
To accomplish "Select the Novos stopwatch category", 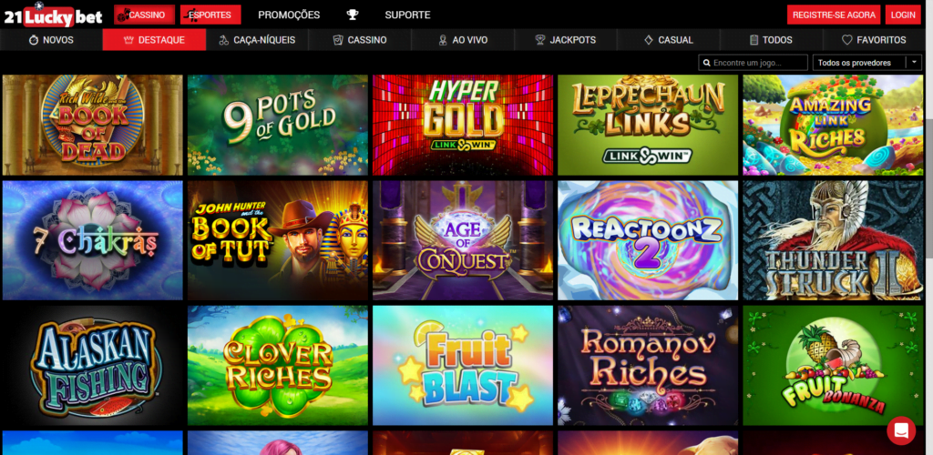I will click(51, 40).
